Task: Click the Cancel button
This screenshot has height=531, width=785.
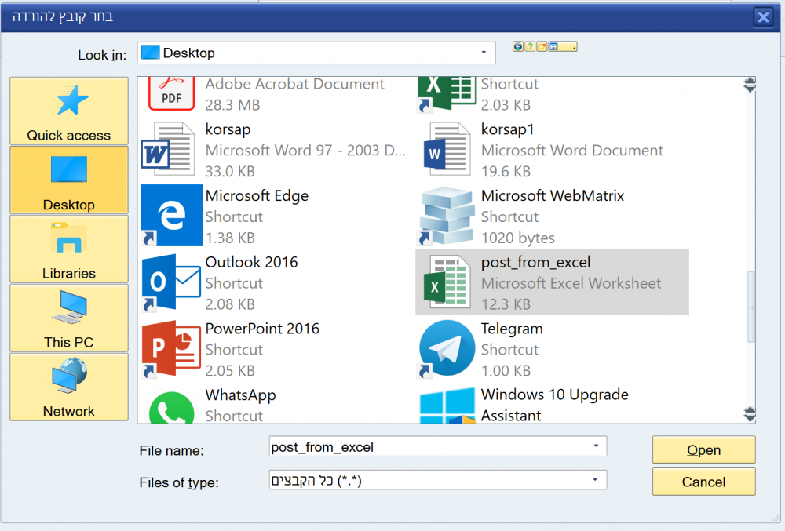Action: (703, 482)
